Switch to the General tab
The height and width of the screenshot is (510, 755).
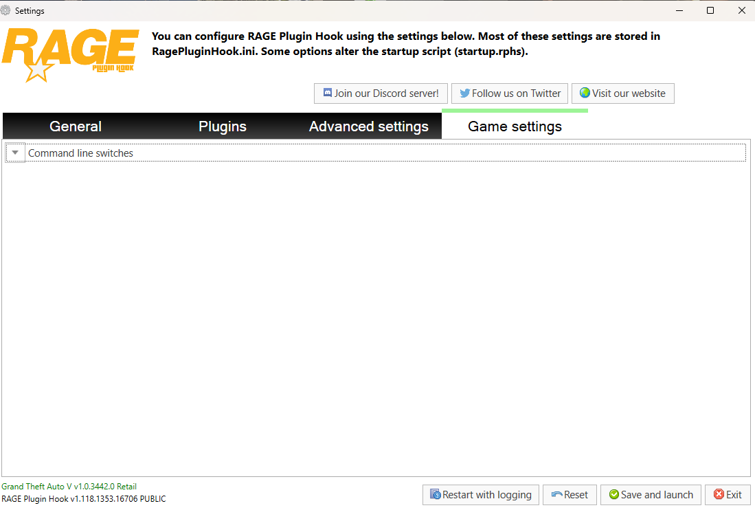point(76,126)
